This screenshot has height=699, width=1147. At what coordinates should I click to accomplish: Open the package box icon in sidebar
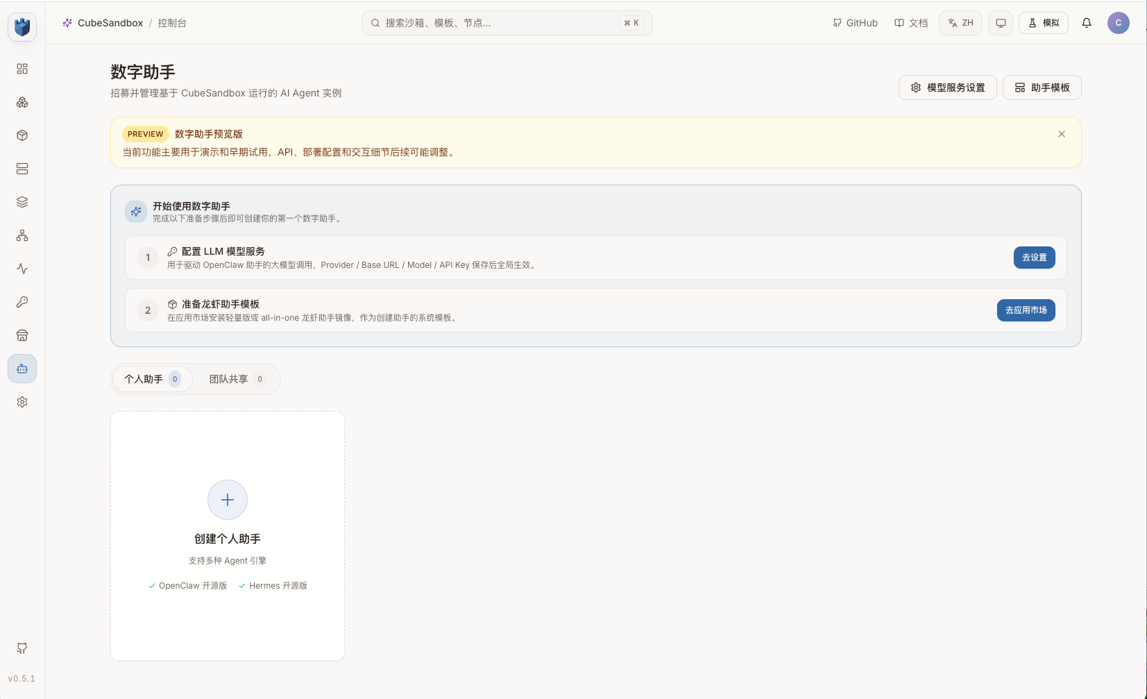22,135
